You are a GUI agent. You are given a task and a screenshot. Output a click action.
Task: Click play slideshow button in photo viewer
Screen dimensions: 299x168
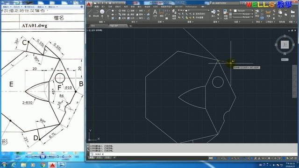[43, 157]
